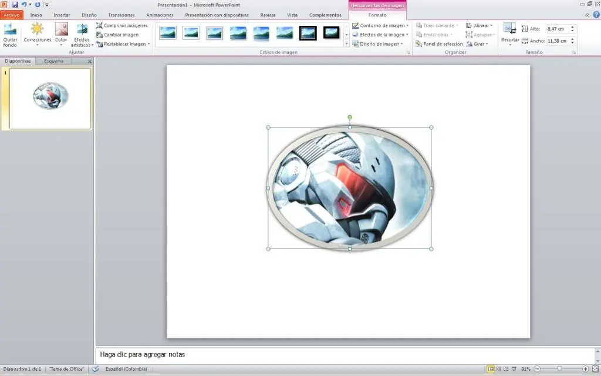Decrease Ancho value with down stepper
Viewport: 601px width, 376px height.
[573, 43]
